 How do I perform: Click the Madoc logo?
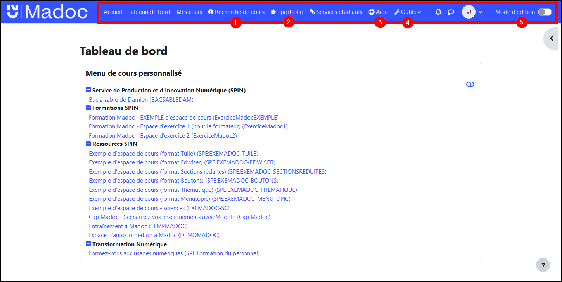[47, 12]
